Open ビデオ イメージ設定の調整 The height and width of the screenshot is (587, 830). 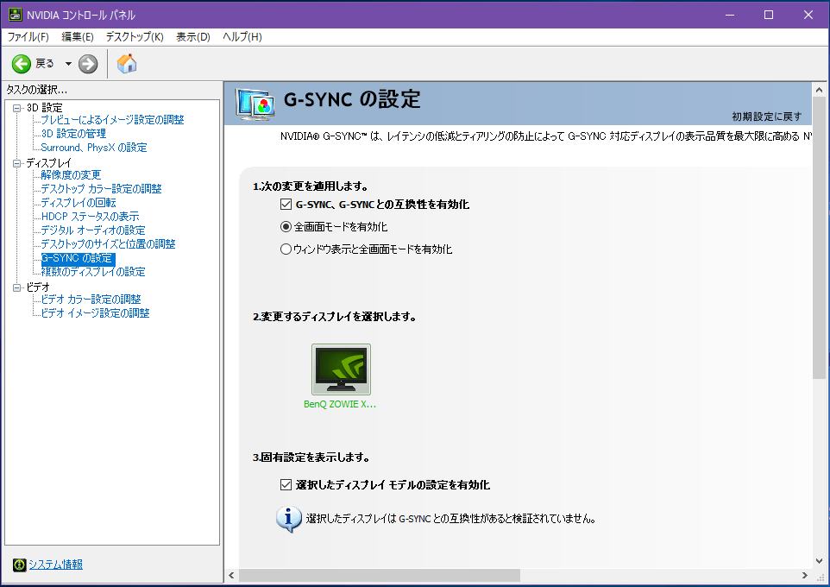[95, 313]
